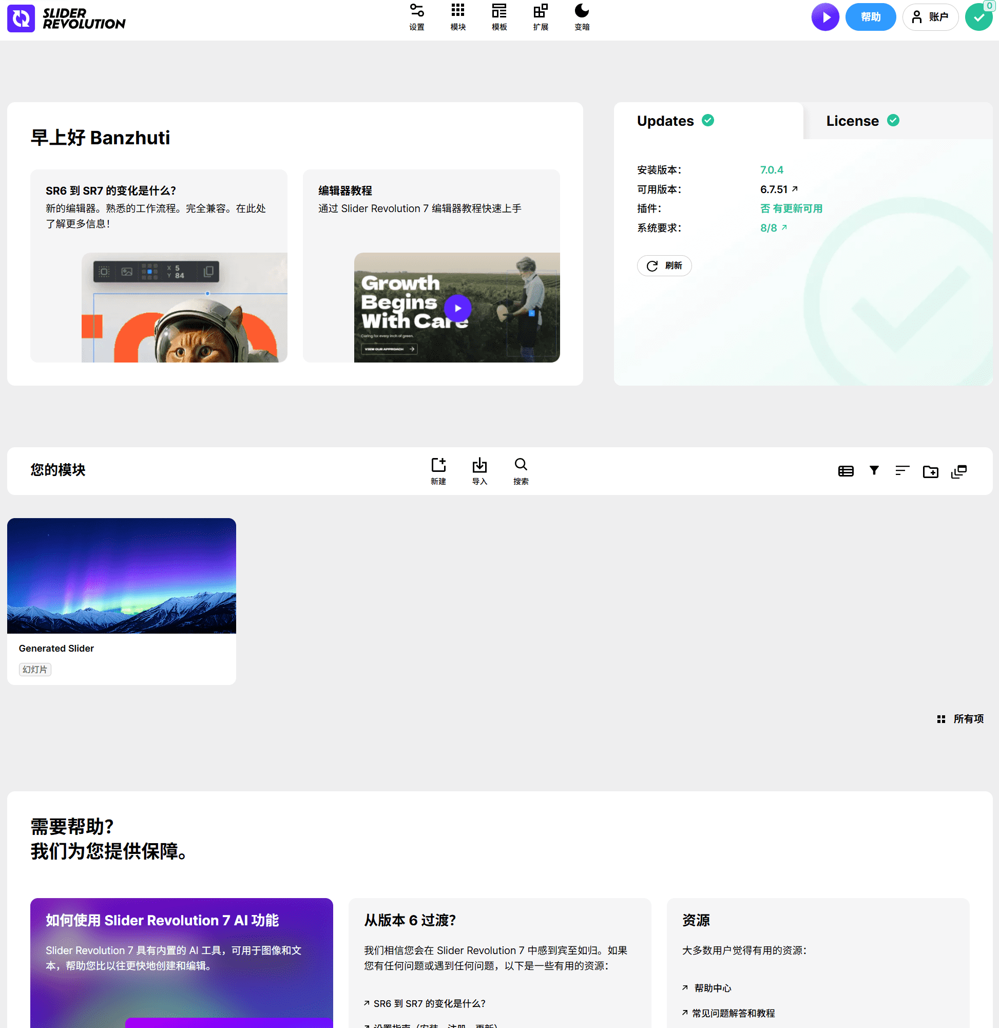This screenshot has height=1028, width=999.
Task: Open 所有项 all items selector
Action: 960,719
